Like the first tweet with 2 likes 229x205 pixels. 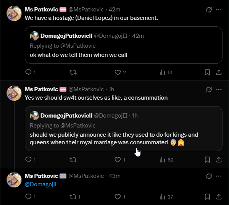tap(118, 72)
